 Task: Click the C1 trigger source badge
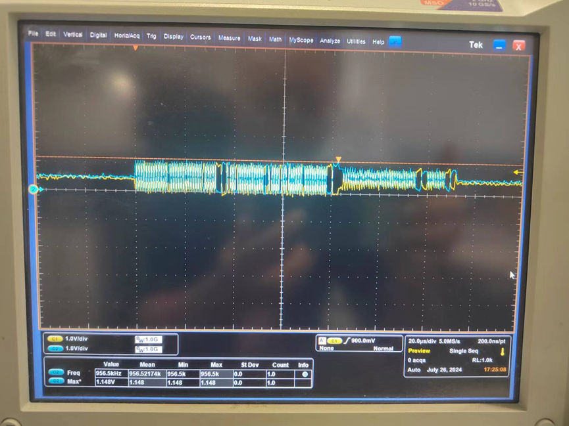[x=334, y=341]
